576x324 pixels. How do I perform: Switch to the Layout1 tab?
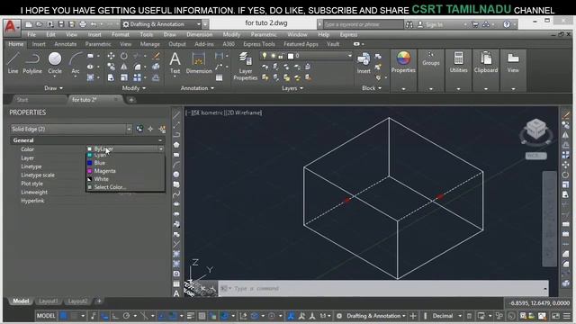pyautogui.click(x=48, y=301)
